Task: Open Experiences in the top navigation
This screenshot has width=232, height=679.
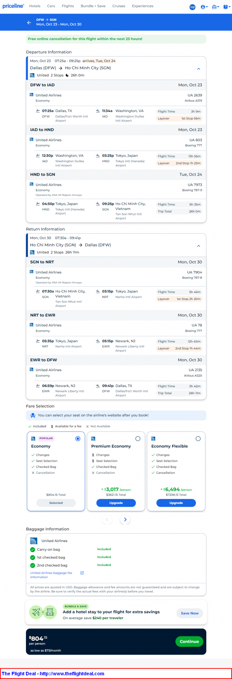Action: pos(142,6)
